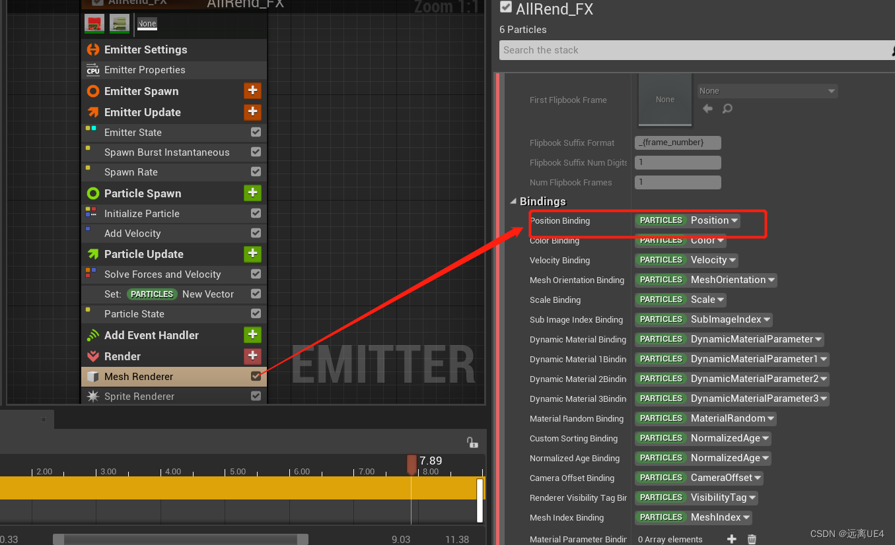
Task: Click the Particle Update add-module plus icon
Action: coord(252,254)
